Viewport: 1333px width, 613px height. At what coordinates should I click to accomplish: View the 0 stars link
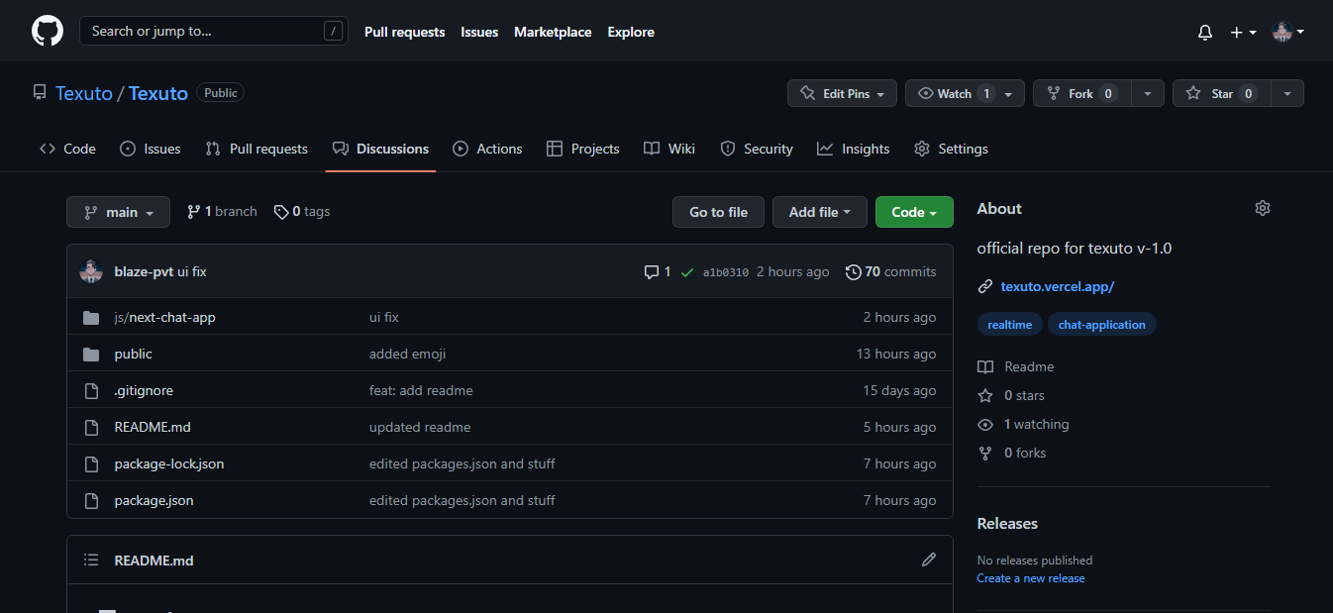[x=1011, y=395]
